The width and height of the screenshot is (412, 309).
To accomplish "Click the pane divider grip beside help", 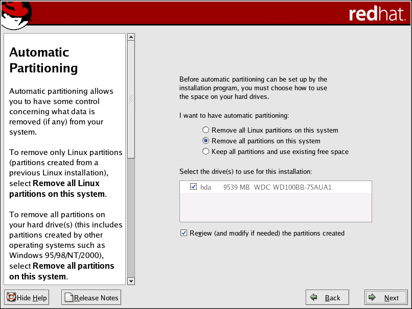I will pos(131,99).
